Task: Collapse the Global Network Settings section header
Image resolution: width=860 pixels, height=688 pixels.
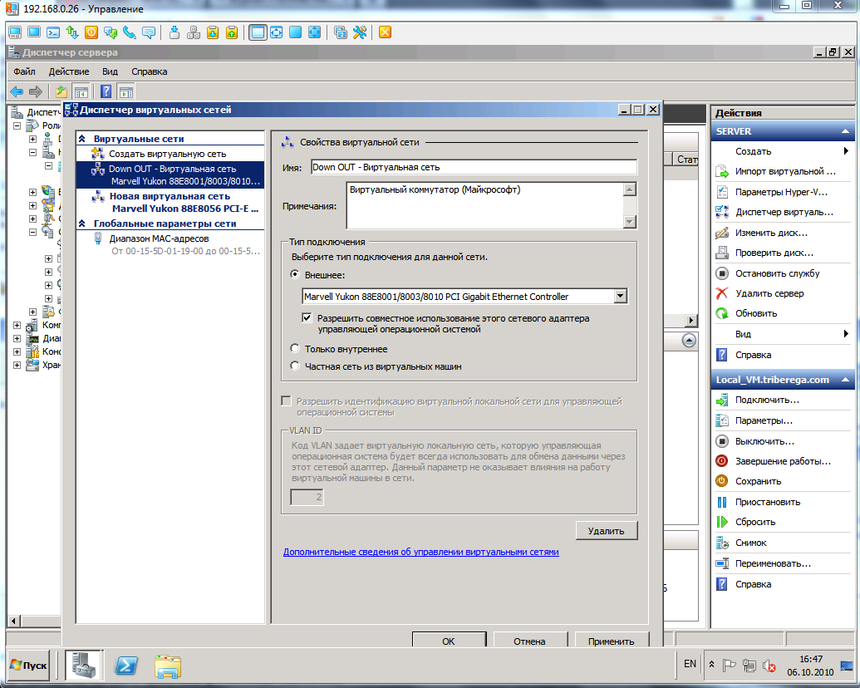Action: [x=82, y=224]
